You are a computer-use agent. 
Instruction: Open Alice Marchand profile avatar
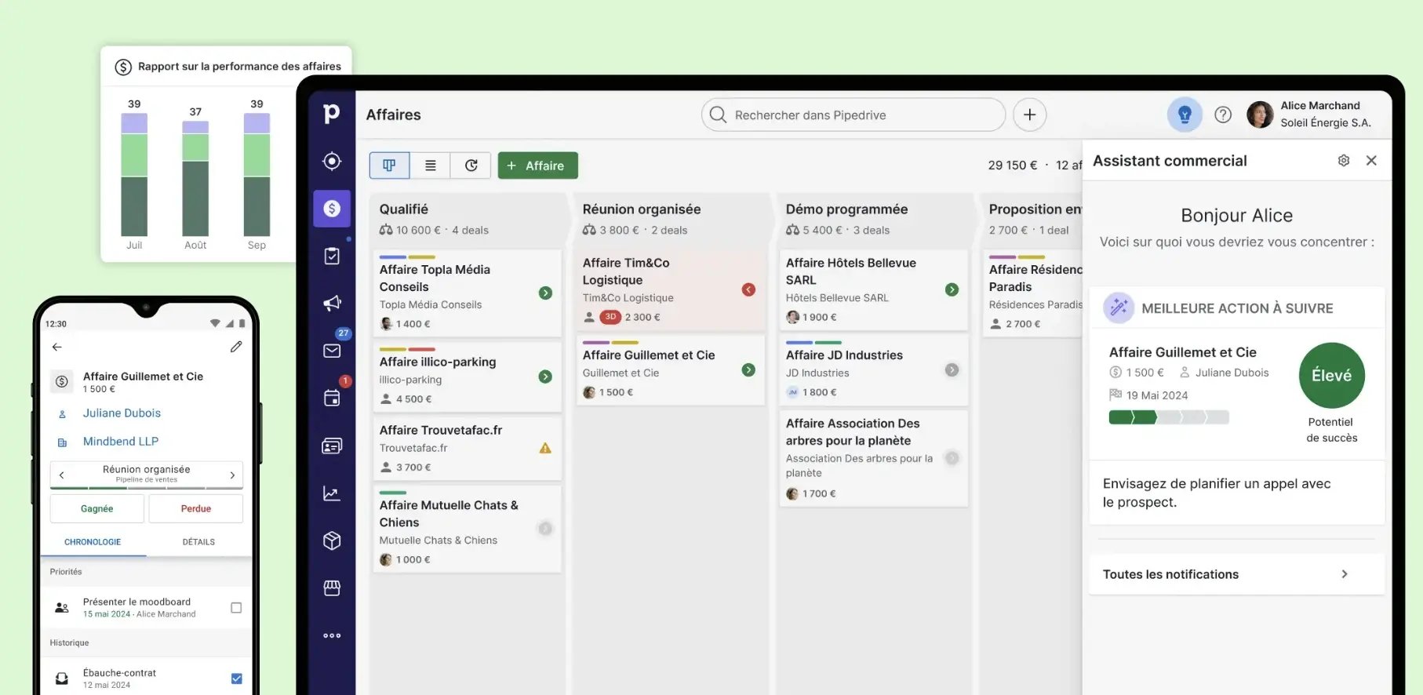click(x=1260, y=115)
